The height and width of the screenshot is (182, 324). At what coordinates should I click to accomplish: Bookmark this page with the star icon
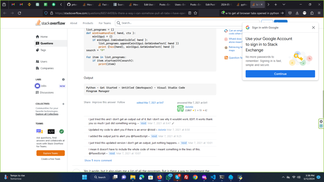tap(196, 13)
